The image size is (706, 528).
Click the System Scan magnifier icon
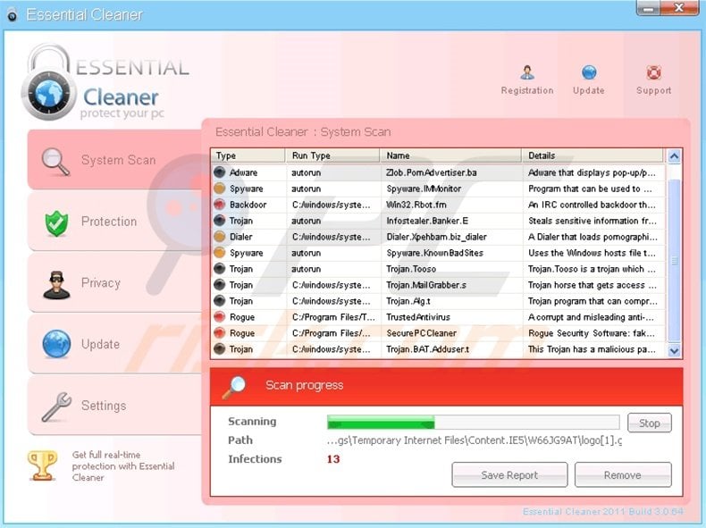[55, 161]
